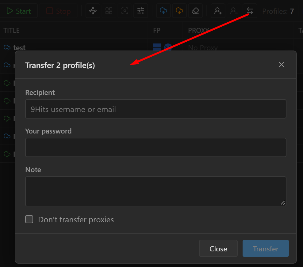Click the Close button in dialog

pos(218,249)
